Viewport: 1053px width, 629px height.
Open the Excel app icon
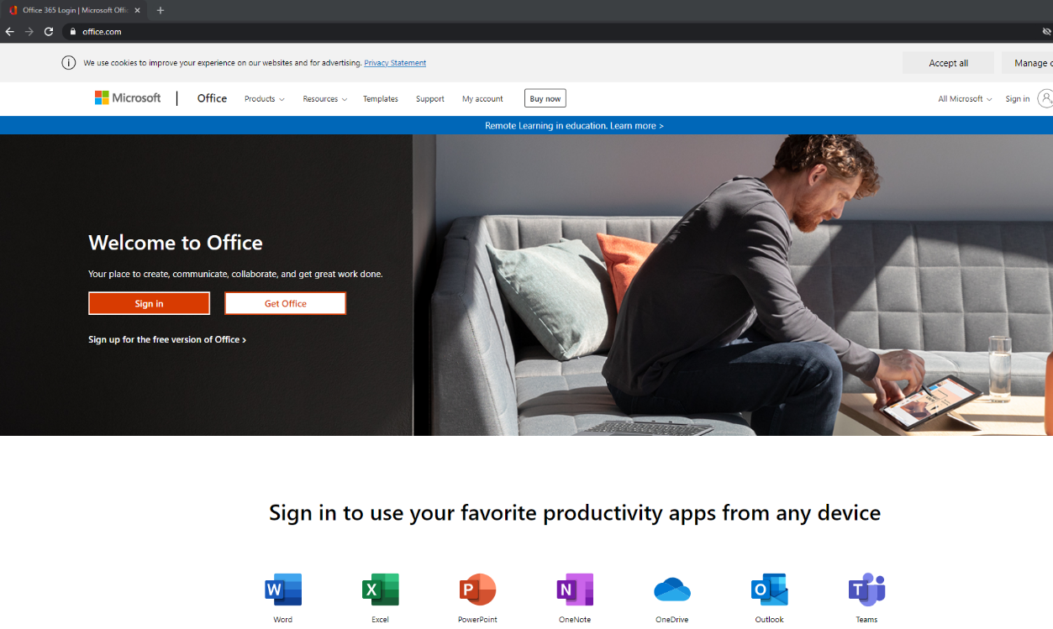pyautogui.click(x=381, y=590)
